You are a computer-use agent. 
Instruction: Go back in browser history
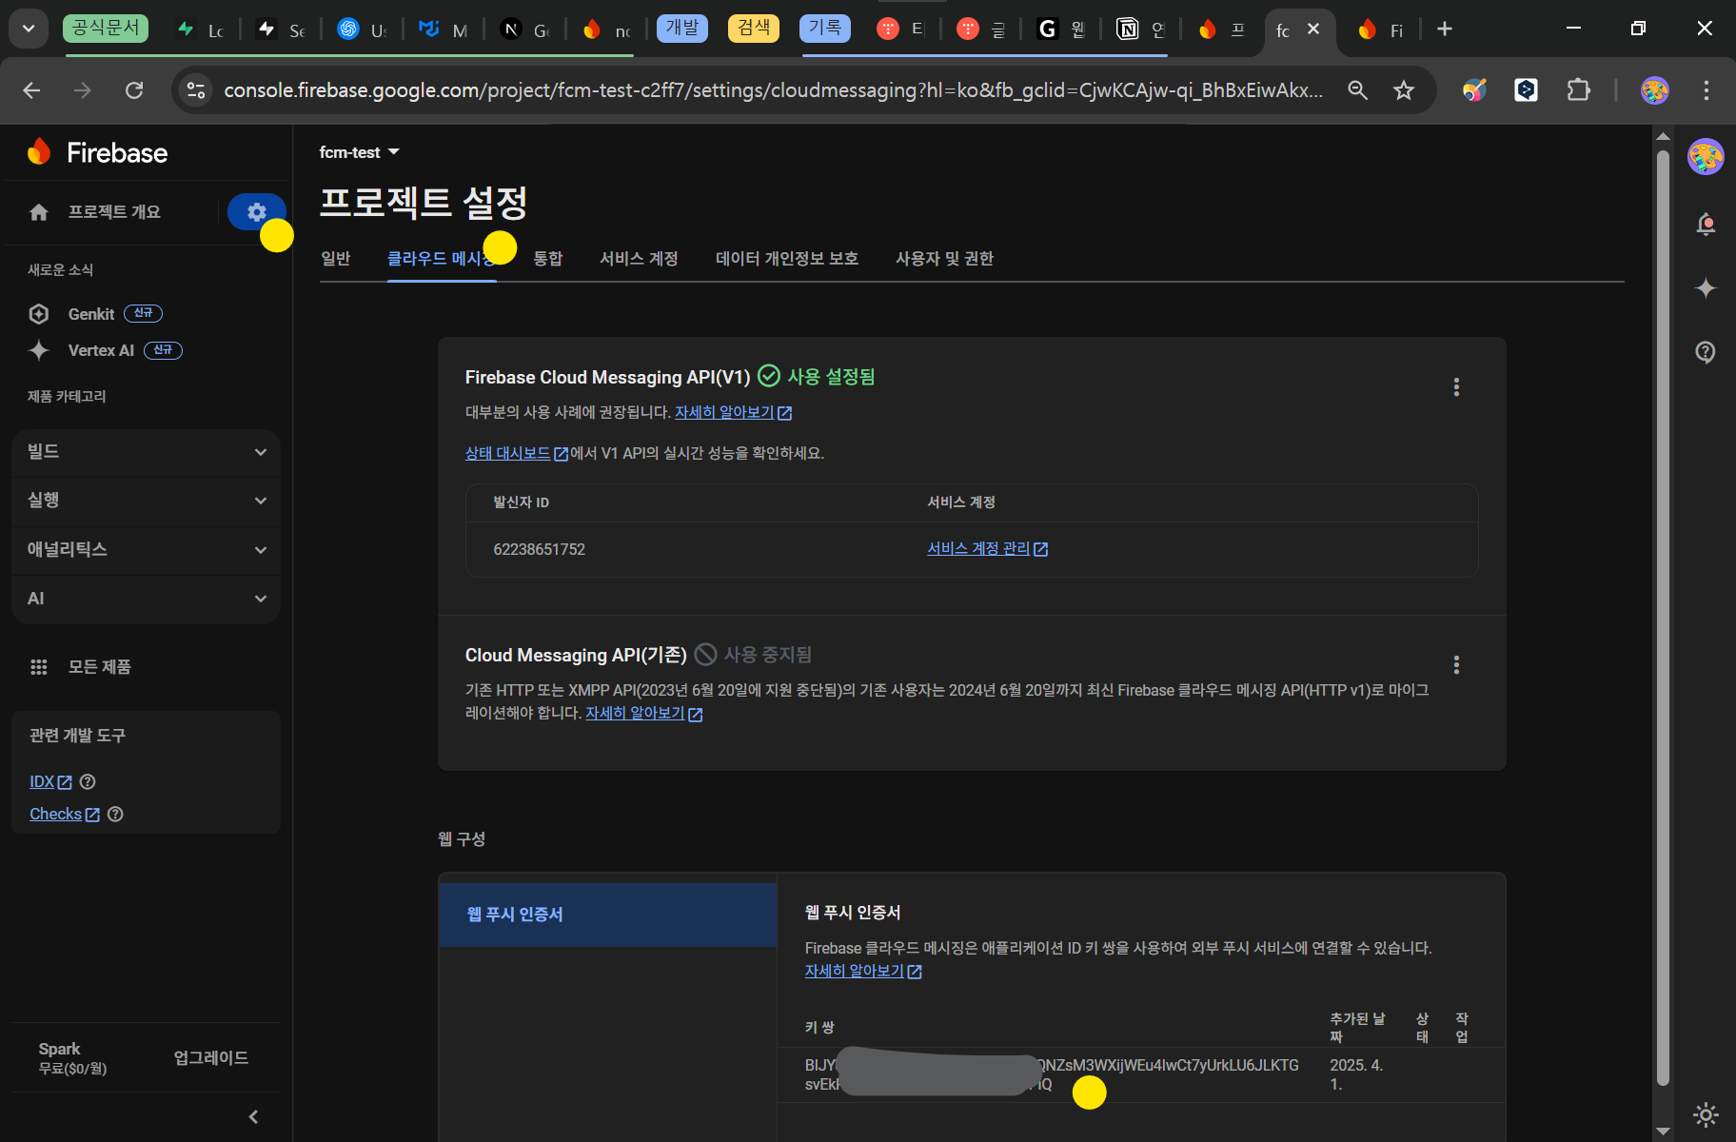[31, 90]
